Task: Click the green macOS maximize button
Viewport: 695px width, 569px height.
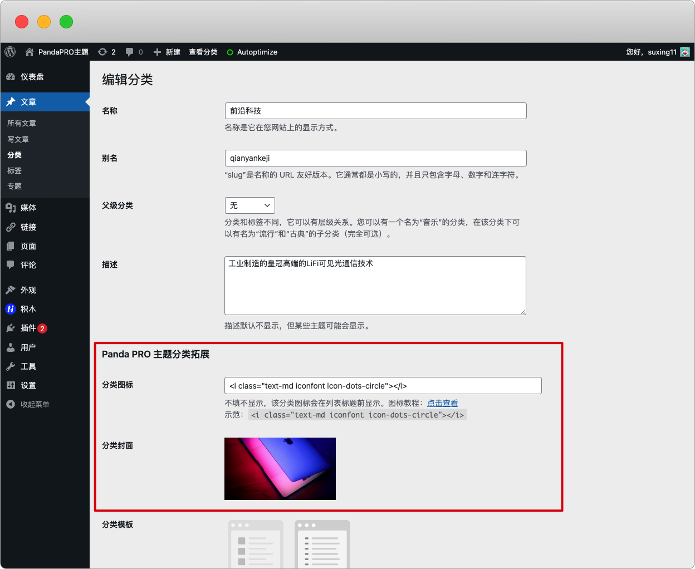Action: [x=66, y=22]
